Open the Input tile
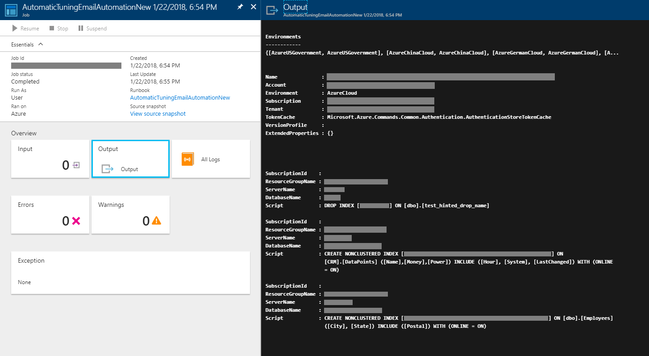This screenshot has width=649, height=356. tap(50, 159)
